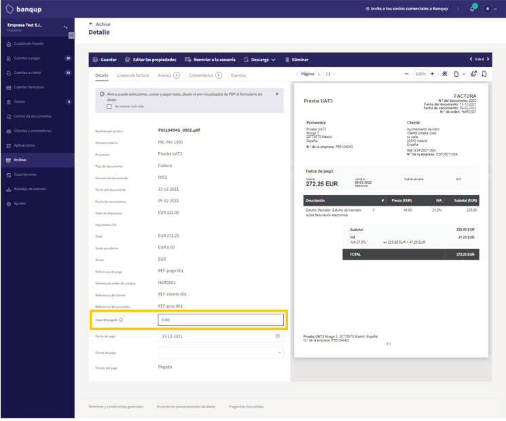506x421 pixels.
Task: Open Acuerdo de procesamiento de datos link
Action: [x=186, y=407]
